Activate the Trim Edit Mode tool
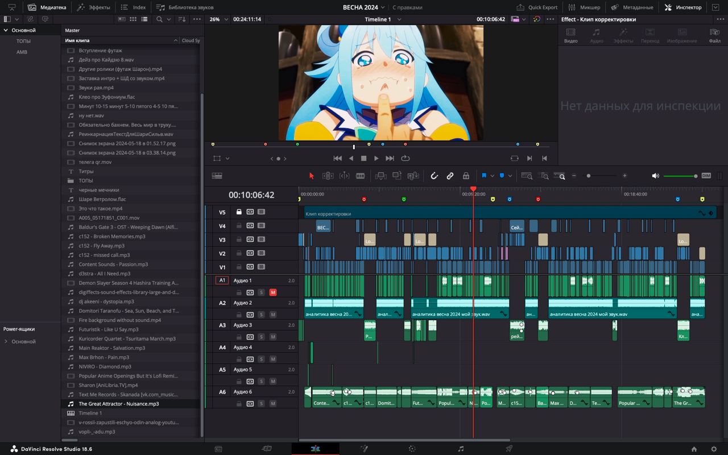This screenshot has height=455, width=728. coord(328,176)
